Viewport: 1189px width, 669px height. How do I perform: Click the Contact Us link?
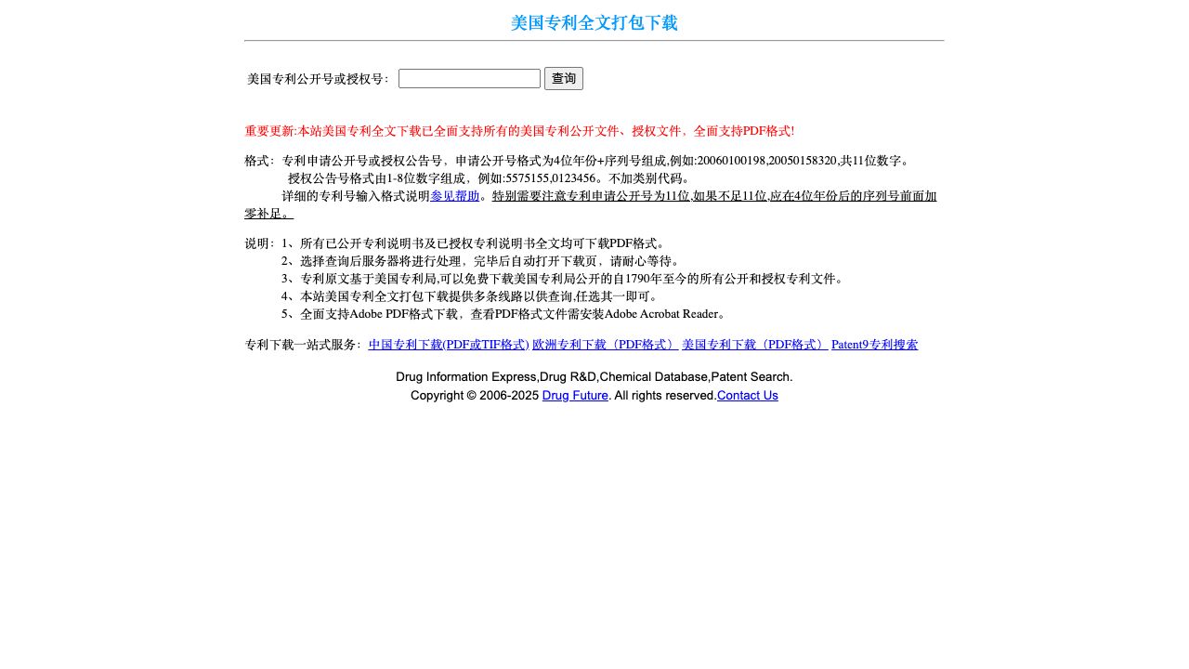pos(747,396)
